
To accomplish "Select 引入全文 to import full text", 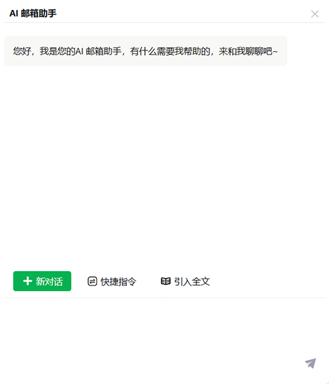I will [x=185, y=282].
